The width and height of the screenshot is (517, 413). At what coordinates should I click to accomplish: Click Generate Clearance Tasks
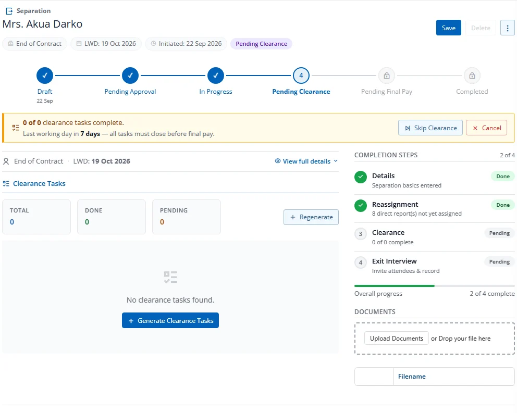[170, 320]
